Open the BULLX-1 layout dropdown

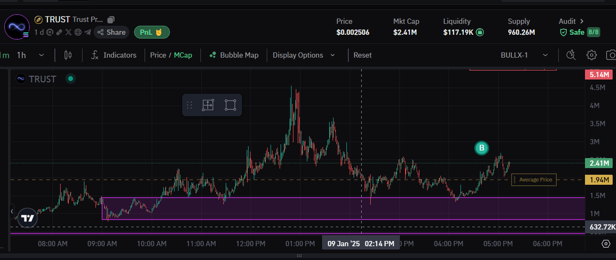524,55
